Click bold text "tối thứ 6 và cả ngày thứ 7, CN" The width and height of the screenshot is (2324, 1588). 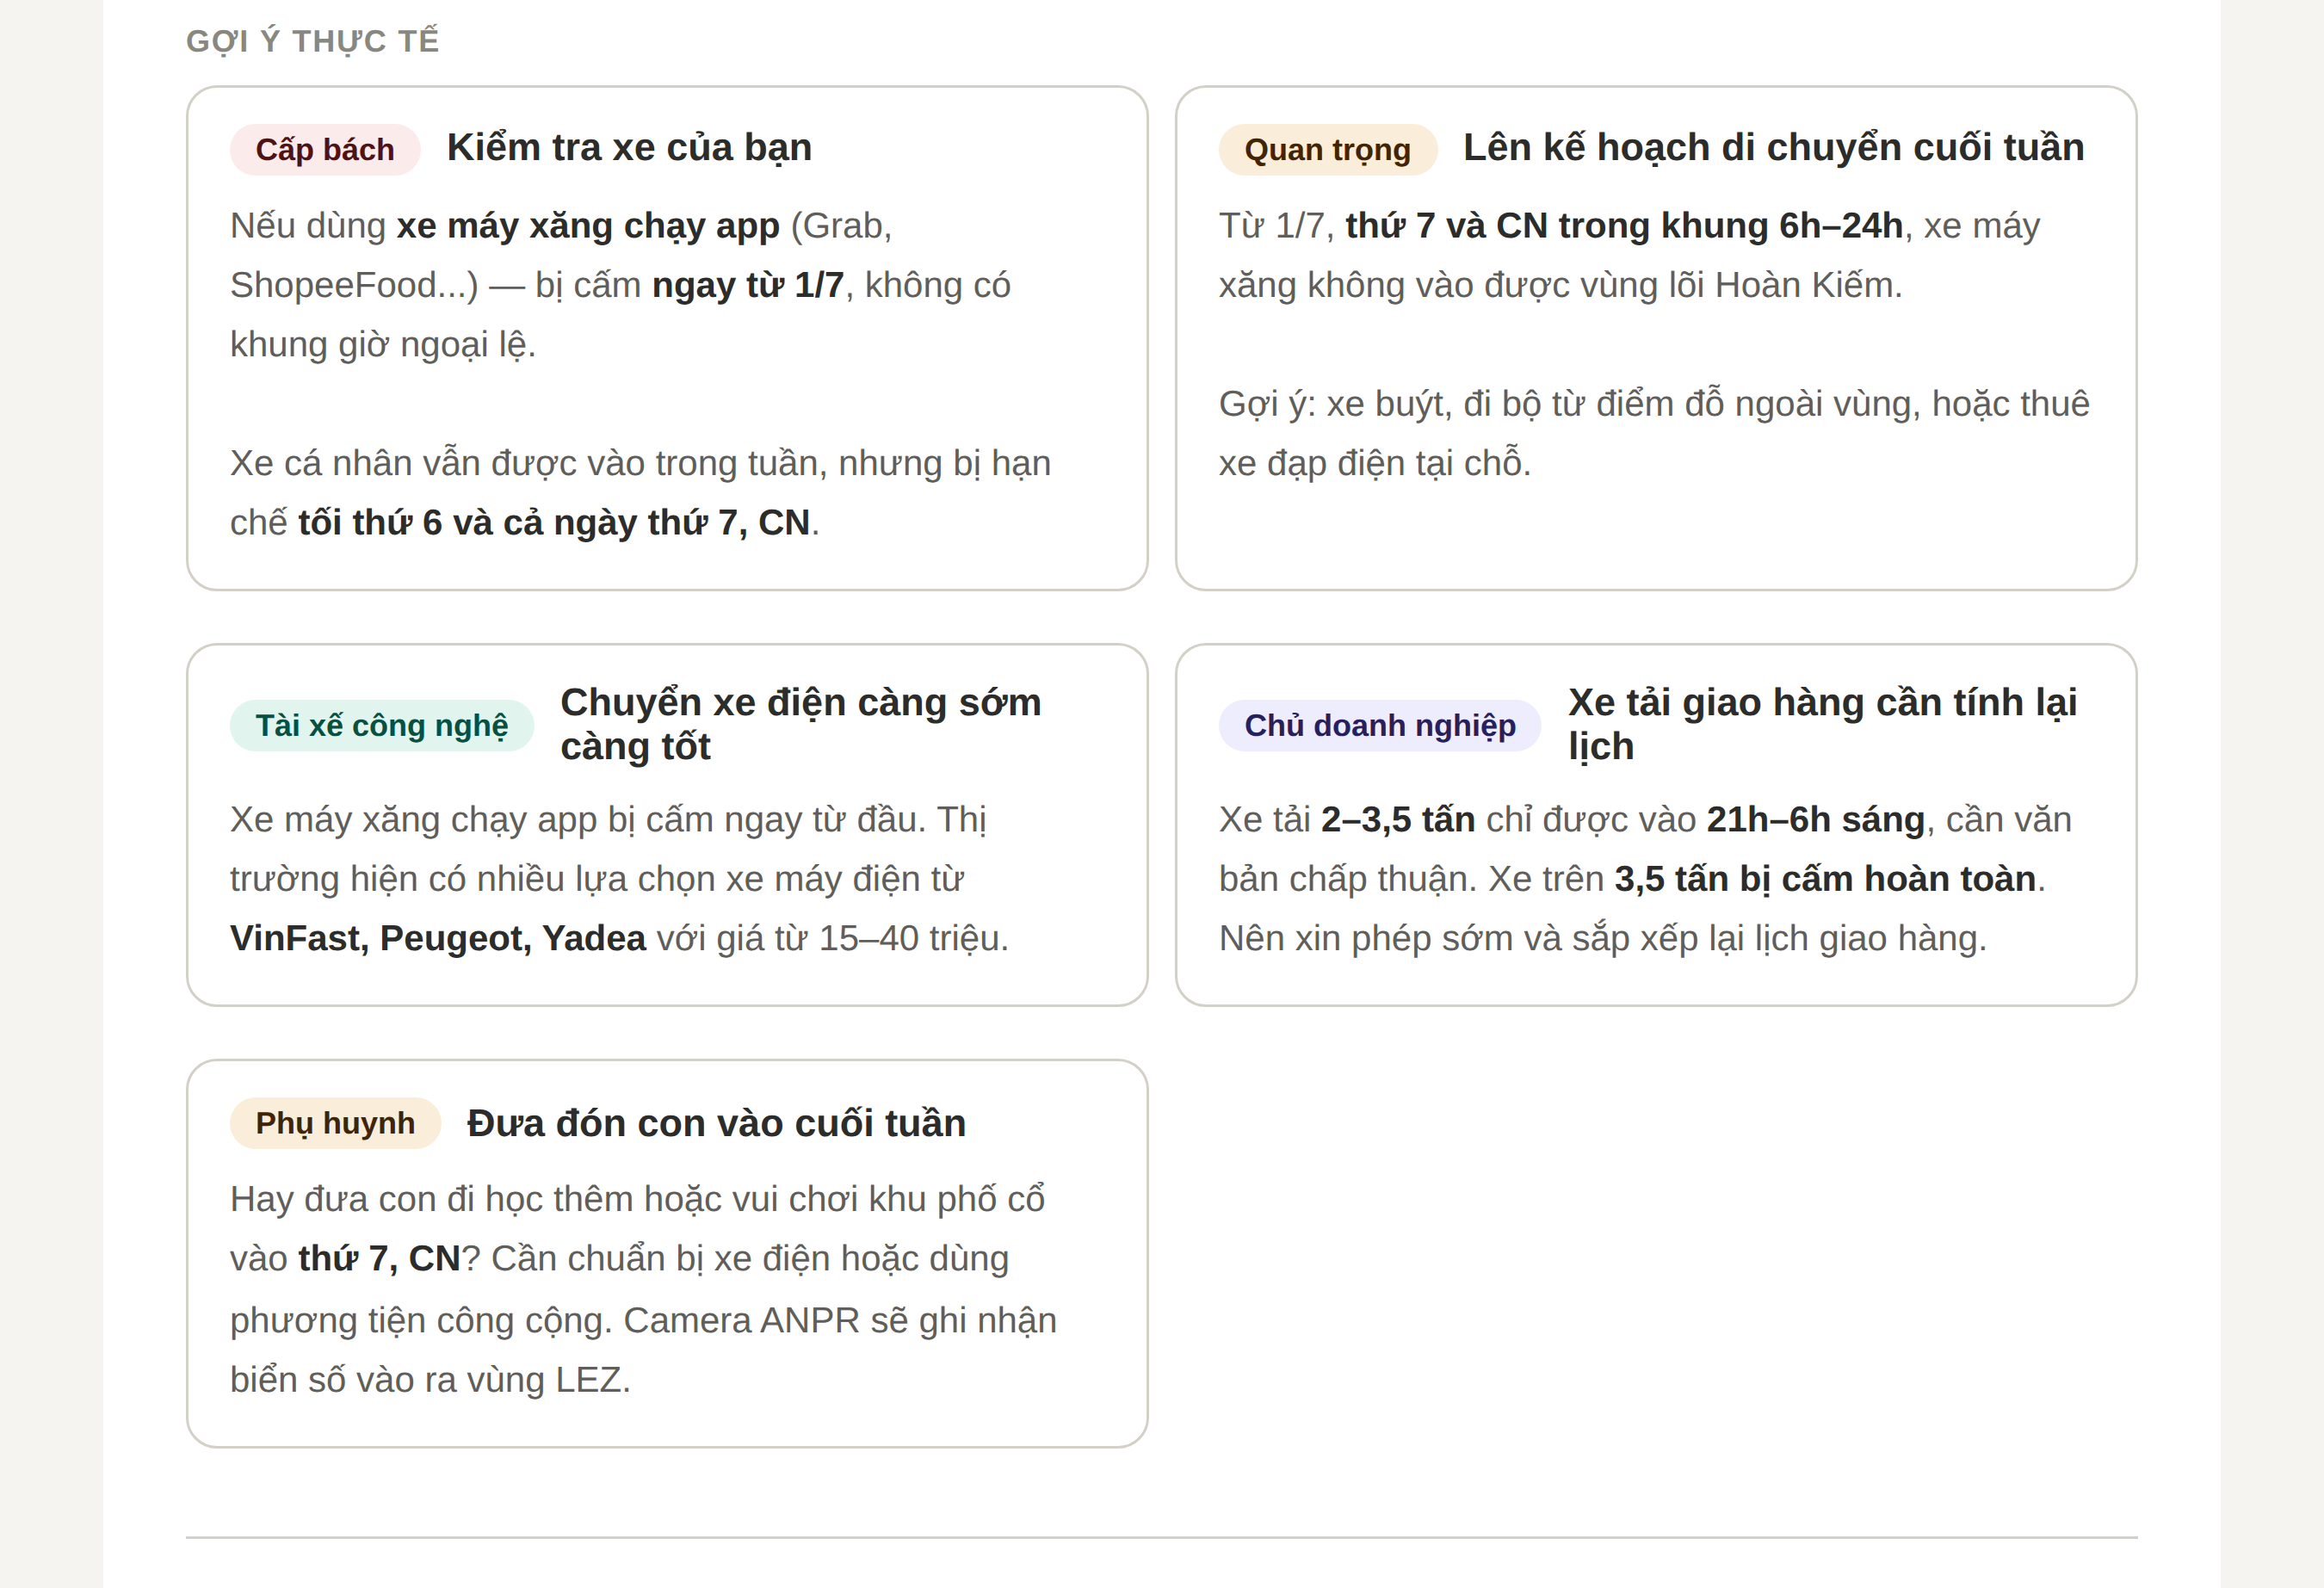pos(554,523)
